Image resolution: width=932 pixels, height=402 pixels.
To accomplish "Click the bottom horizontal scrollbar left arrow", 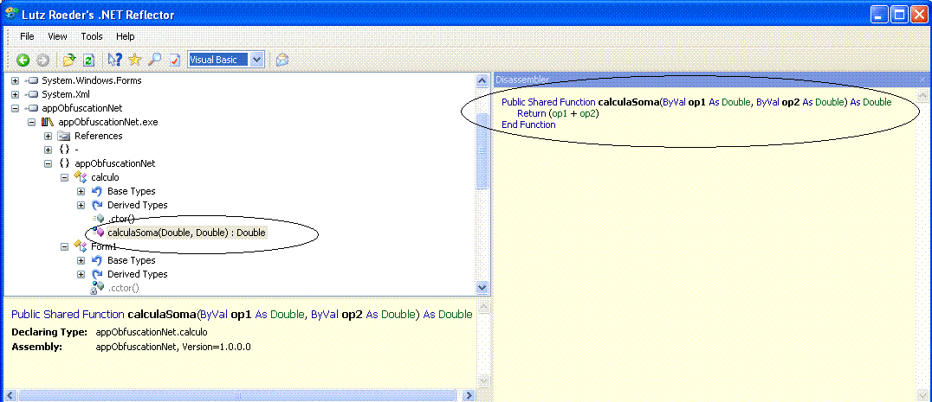I will click(10, 395).
